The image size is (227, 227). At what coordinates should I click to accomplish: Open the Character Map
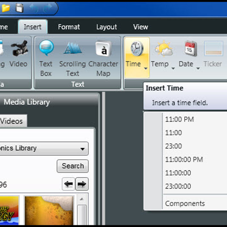coord(103,48)
